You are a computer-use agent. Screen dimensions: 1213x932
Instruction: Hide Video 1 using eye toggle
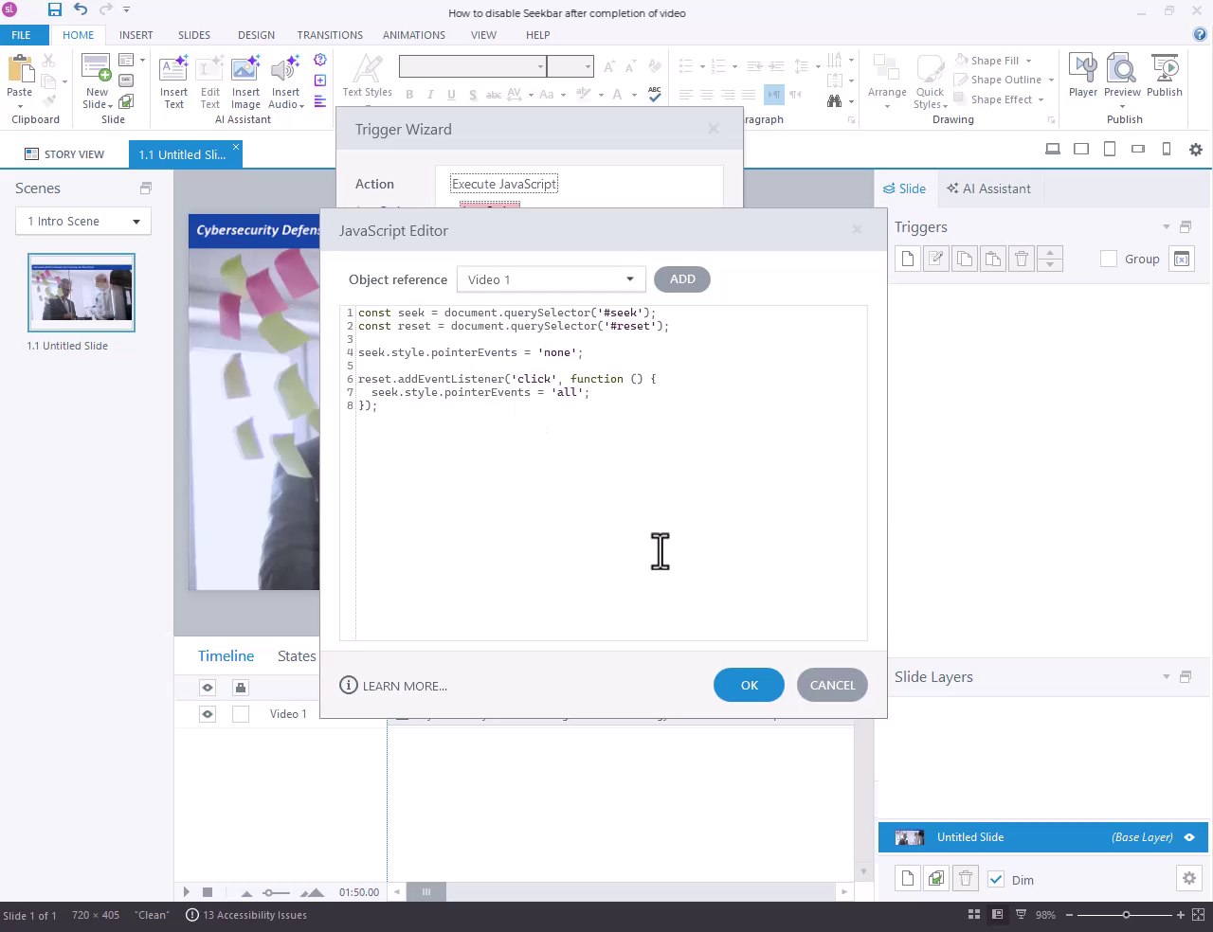pos(208,714)
